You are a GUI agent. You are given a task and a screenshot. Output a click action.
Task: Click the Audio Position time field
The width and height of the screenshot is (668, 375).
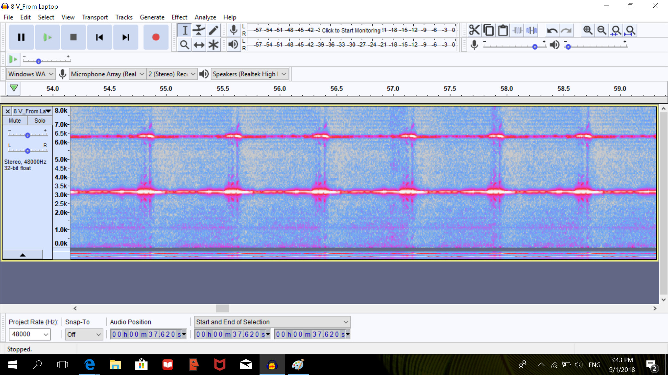pyautogui.click(x=146, y=334)
